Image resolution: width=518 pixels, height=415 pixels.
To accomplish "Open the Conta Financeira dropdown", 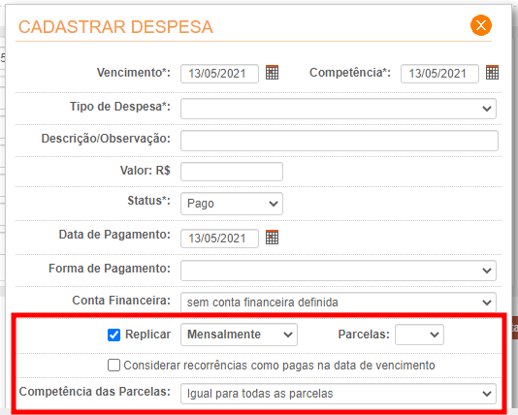I will [x=339, y=303].
